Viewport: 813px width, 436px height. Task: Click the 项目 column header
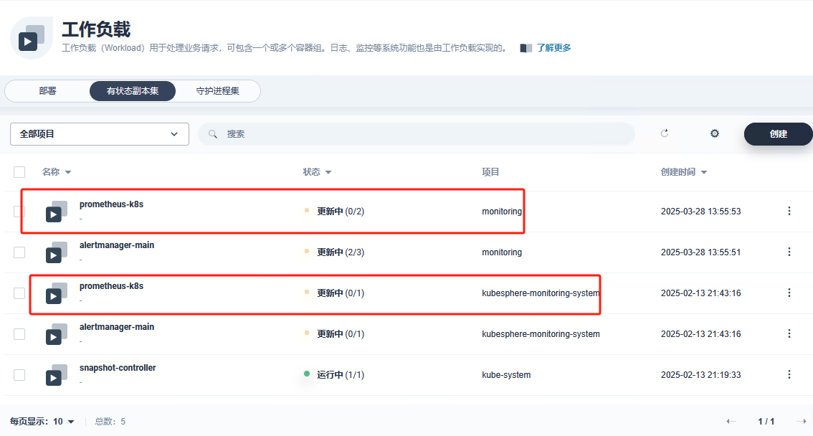pyautogui.click(x=490, y=172)
